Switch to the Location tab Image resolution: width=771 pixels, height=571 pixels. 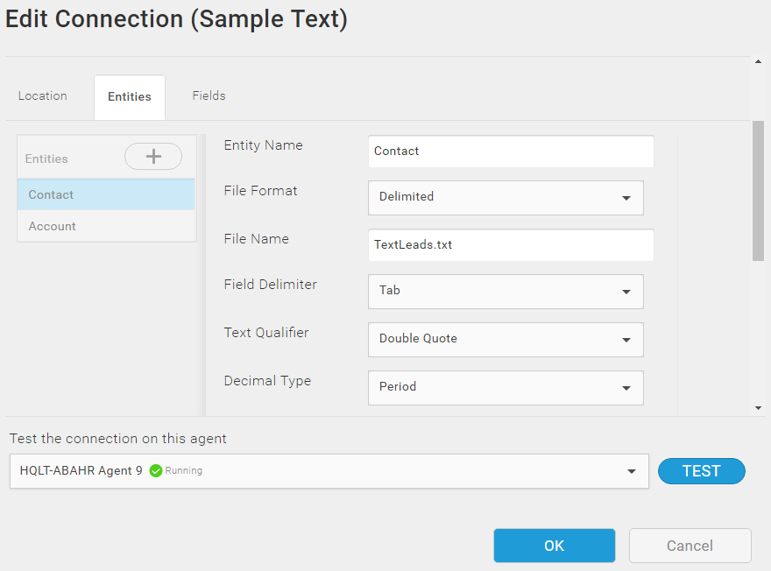click(43, 95)
